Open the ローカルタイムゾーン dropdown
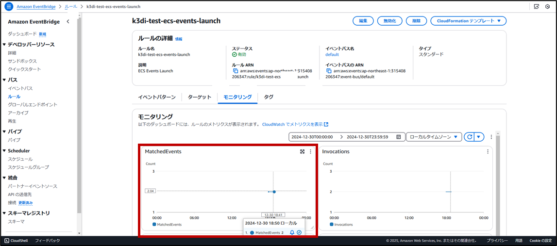557x246 pixels. pos(434,137)
